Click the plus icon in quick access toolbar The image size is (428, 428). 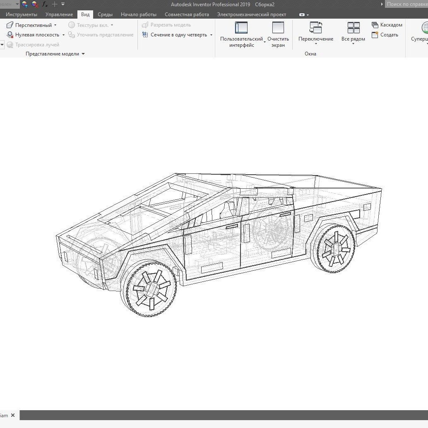coord(55,4)
